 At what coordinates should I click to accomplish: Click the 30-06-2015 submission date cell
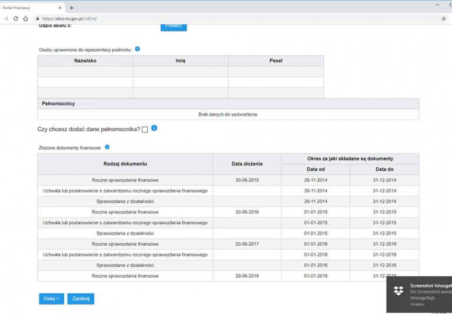tap(247, 180)
